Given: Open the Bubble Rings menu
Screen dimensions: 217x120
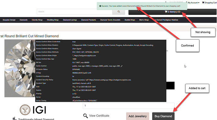Looking at the screenshot, I should point(130,20).
